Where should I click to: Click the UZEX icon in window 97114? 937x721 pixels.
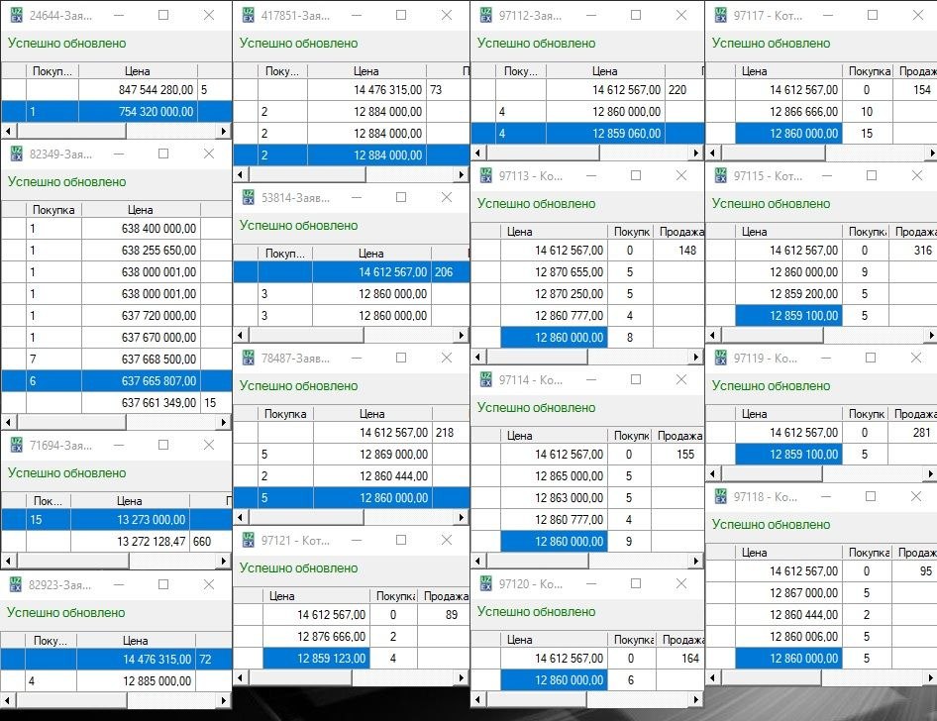pos(485,379)
